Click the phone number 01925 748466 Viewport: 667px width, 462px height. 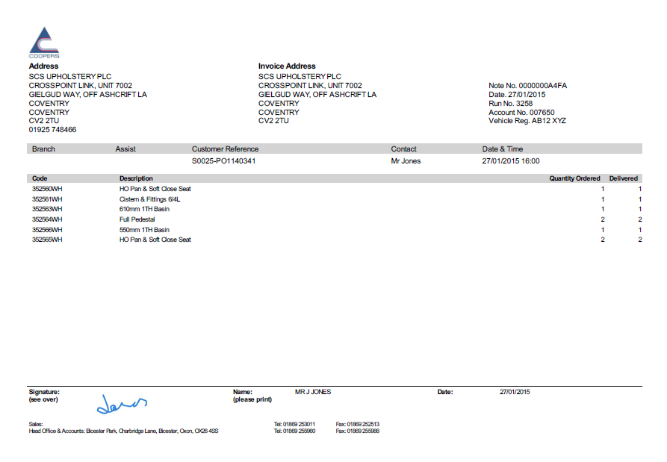pos(52,130)
